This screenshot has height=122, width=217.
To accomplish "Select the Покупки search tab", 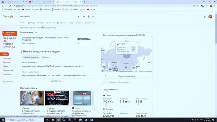I will pyautogui.click(x=51, y=23).
